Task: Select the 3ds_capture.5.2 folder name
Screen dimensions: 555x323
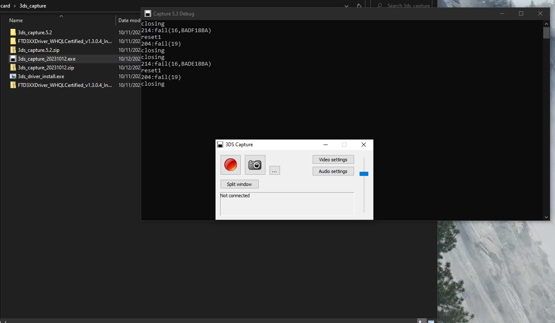Action: 35,33
